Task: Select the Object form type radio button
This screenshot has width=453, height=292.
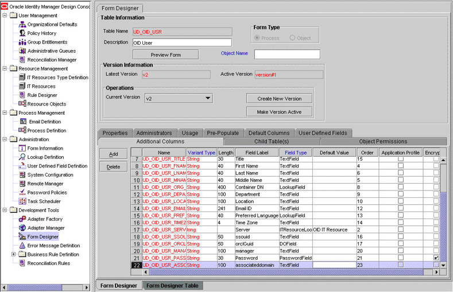Action: [x=292, y=38]
